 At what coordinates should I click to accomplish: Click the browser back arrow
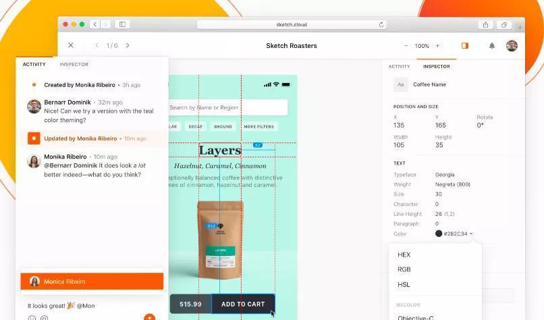point(95,24)
